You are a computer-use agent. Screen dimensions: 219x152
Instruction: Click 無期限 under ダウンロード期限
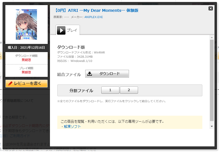coord(27,60)
